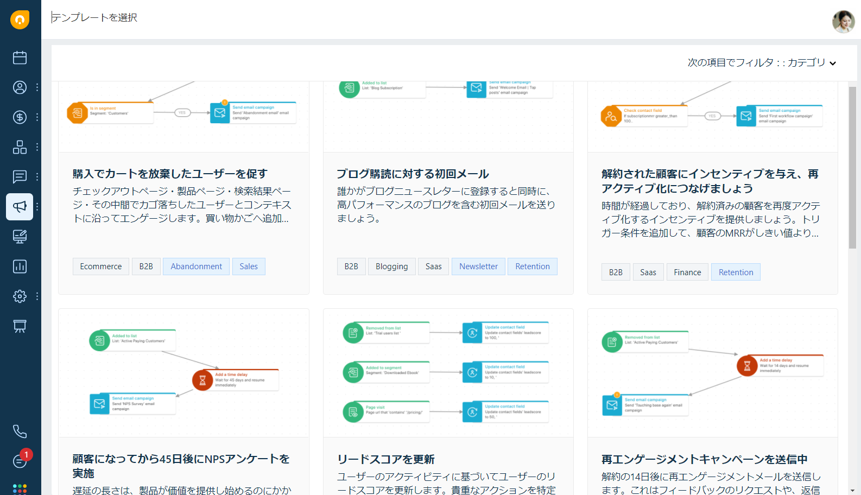Open the calendar icon in sidebar
The image size is (861, 495).
(20, 58)
